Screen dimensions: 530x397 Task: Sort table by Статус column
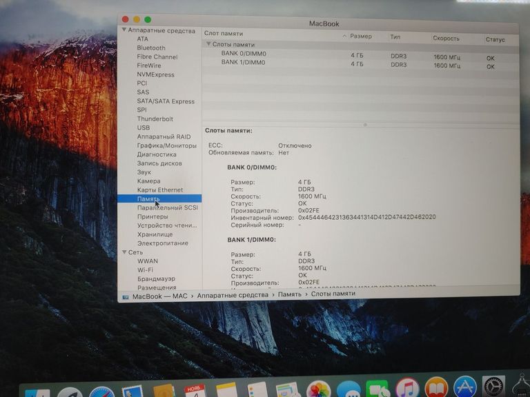(x=495, y=39)
